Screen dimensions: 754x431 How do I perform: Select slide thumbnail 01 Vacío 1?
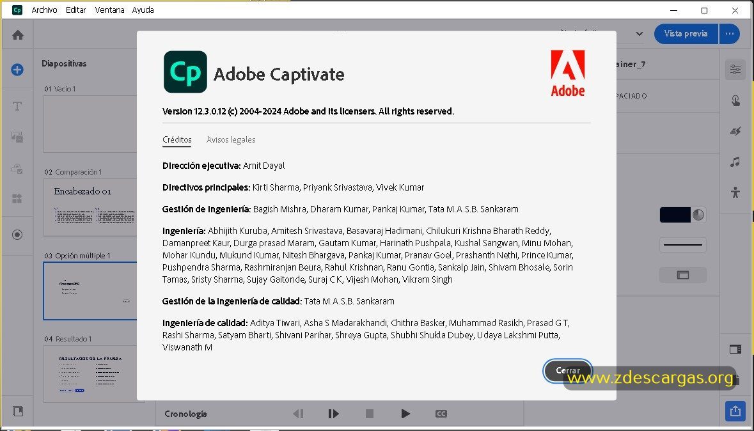(90, 124)
